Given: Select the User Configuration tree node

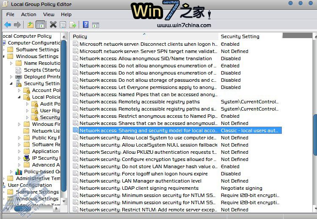Looking at the screenshot, I should [x=30, y=185].
